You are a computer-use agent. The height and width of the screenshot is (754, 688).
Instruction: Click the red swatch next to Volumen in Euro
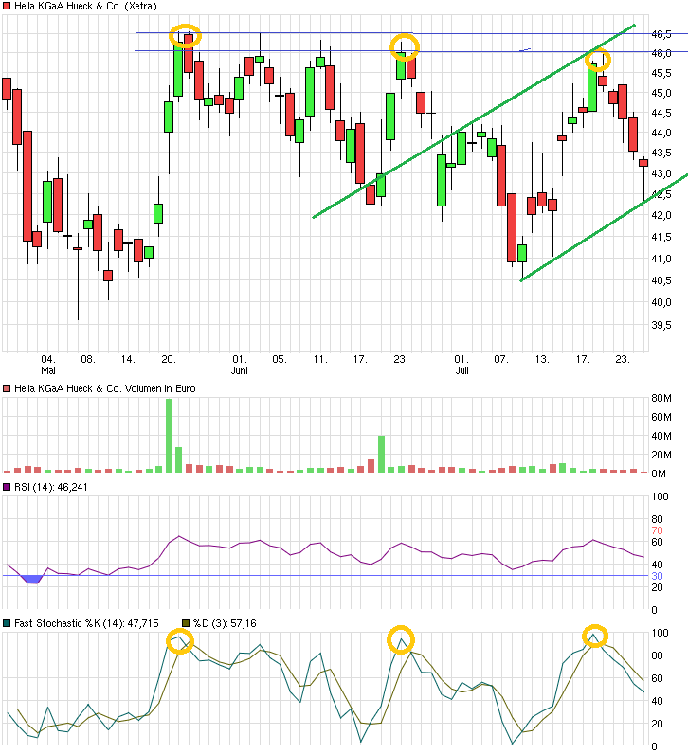point(7,388)
